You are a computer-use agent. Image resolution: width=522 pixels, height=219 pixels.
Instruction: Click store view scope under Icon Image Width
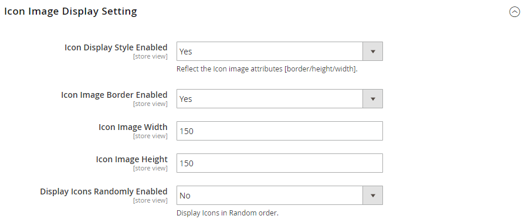(150, 136)
